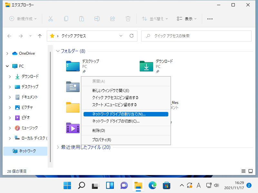Choose プロパティ(R) from context menu

click(x=102, y=140)
